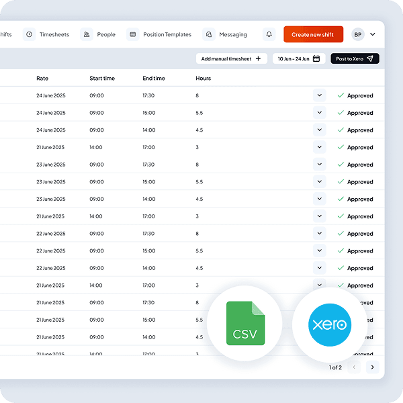Screen dimensions: 403x403
Task: Click the End time column header
Action: tap(154, 78)
